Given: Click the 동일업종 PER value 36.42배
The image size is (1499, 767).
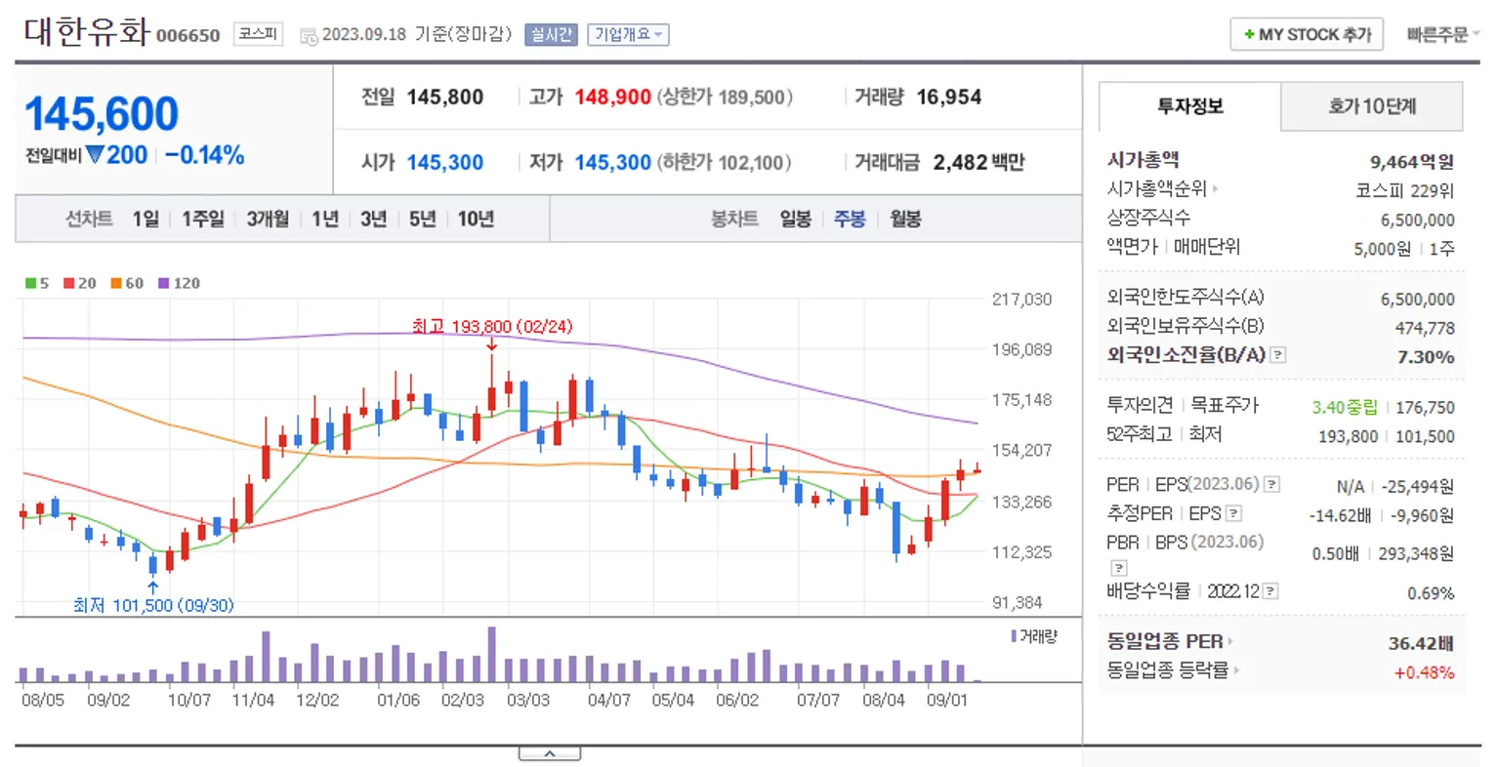Looking at the screenshot, I should click(x=1421, y=643).
